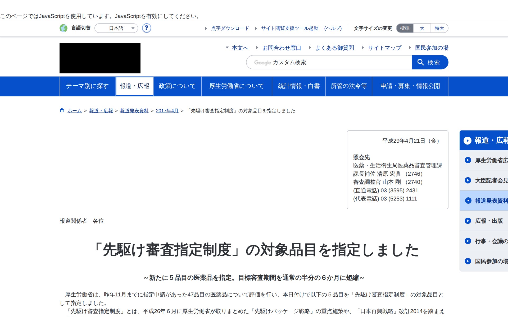Viewport: 508px width, 317px height.
Task: Click arrow icon next to 国民参加の場 sidebar
Action: point(468,261)
